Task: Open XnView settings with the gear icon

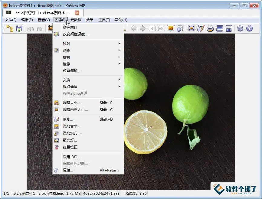Action: point(239,28)
